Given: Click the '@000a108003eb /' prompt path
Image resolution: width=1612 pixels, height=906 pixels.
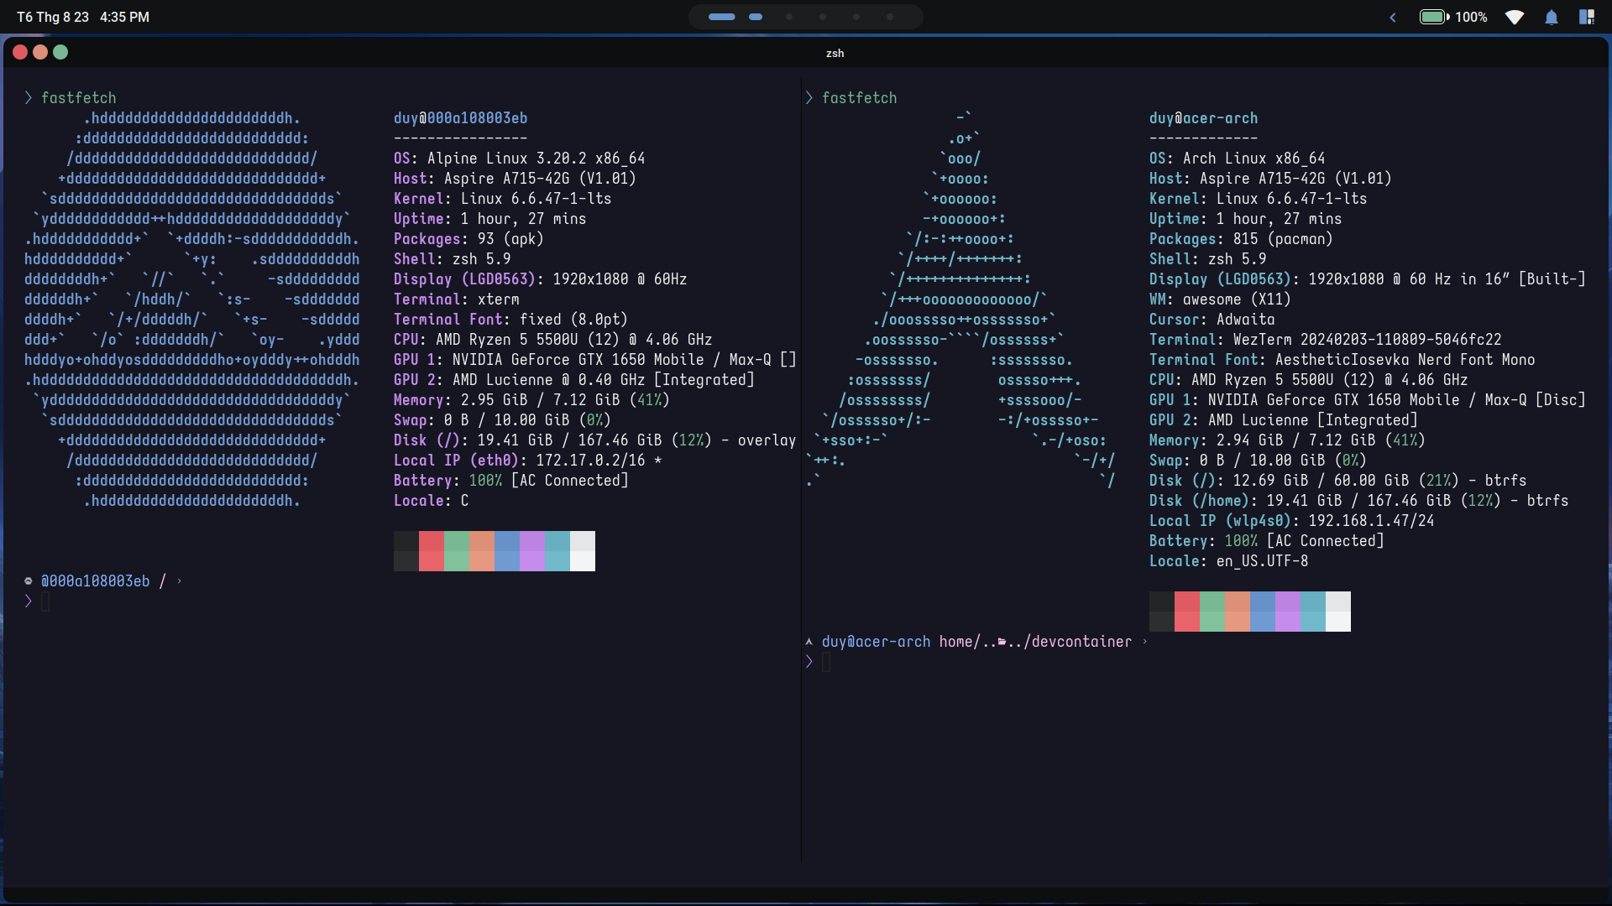Looking at the screenshot, I should point(104,581).
